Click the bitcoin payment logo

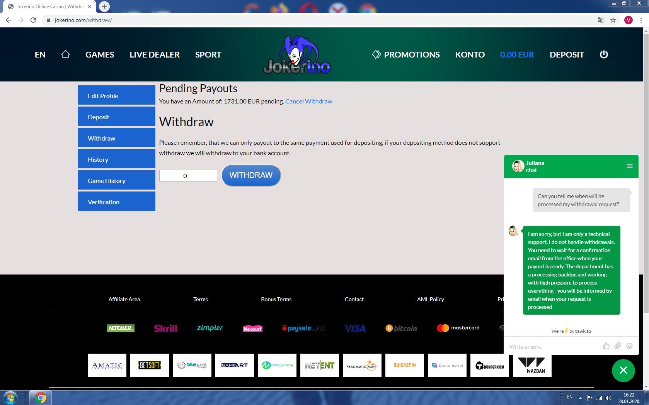[401, 328]
